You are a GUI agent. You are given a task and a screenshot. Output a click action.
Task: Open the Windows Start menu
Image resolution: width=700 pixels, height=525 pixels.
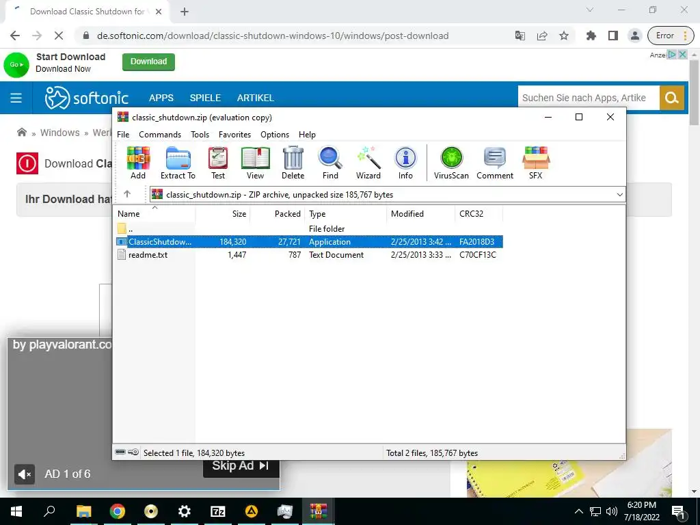16,511
